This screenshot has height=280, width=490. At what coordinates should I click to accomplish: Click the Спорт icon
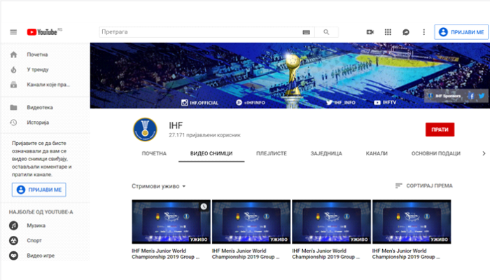pos(13,240)
